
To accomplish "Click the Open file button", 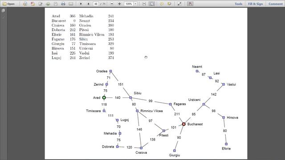I will [x=8, y=4].
